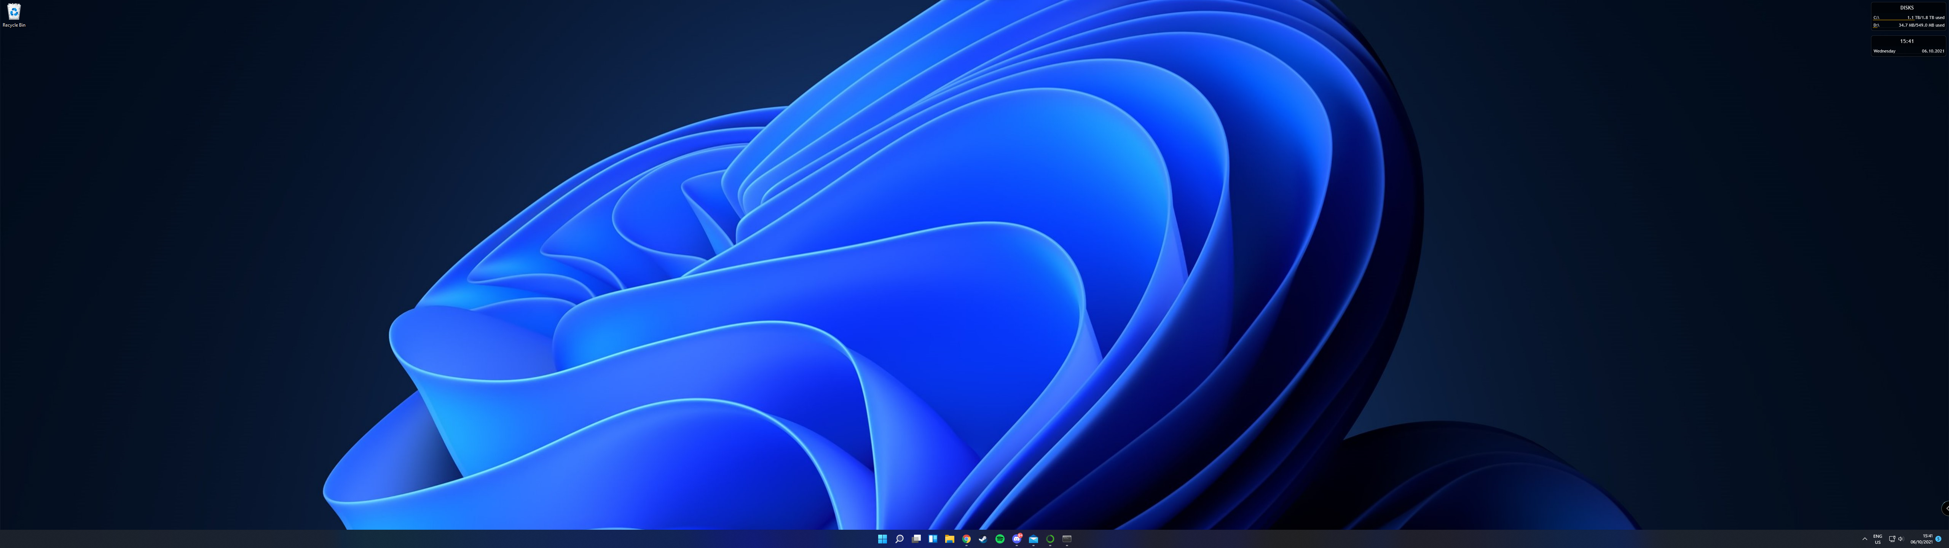Open Steam from the taskbar
This screenshot has width=1949, height=548.
984,539
